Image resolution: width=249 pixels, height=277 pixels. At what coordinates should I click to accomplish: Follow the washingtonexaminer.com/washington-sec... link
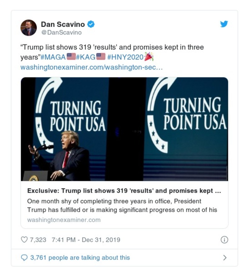92,67
